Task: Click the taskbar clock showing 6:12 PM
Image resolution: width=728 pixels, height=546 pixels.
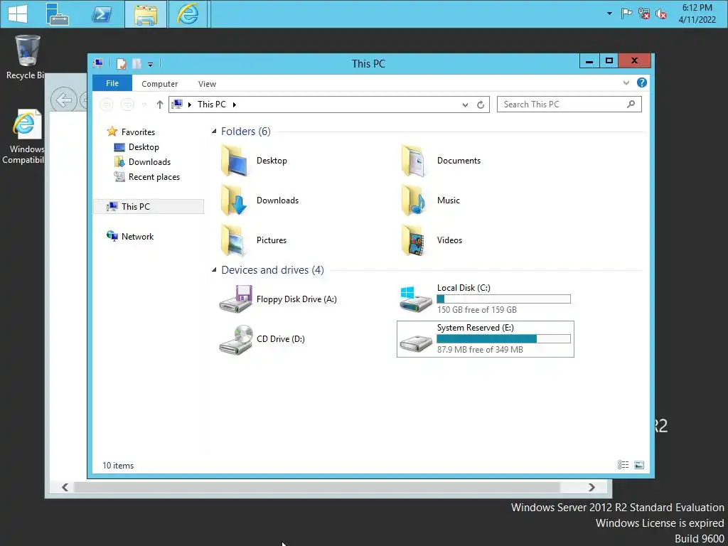Action: 697,14
